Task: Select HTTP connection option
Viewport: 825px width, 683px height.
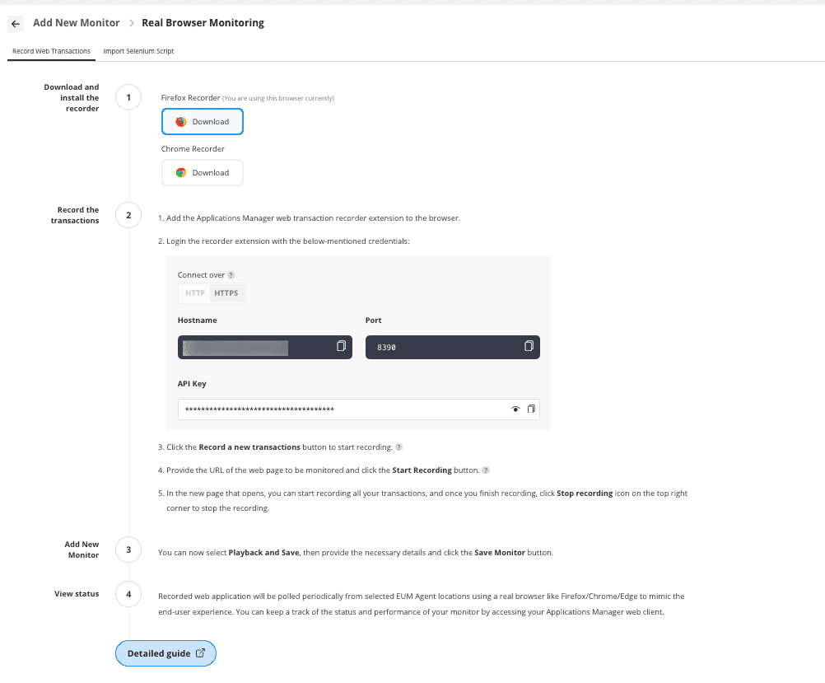Action: coord(195,293)
